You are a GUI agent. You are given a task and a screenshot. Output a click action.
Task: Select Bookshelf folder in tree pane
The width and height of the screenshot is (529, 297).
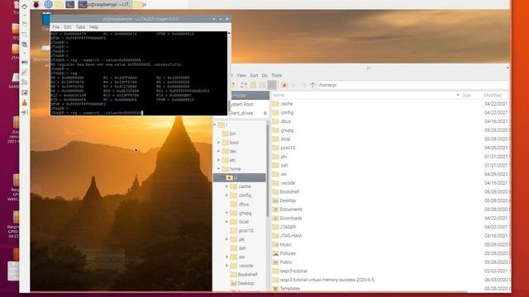click(x=244, y=275)
